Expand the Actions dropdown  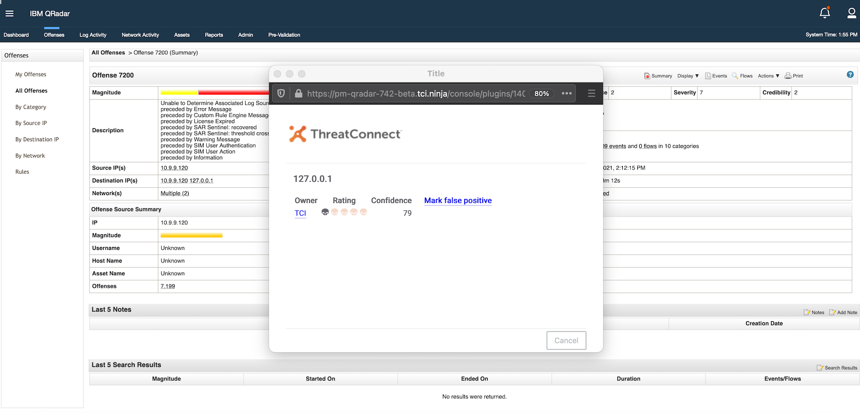(769, 76)
